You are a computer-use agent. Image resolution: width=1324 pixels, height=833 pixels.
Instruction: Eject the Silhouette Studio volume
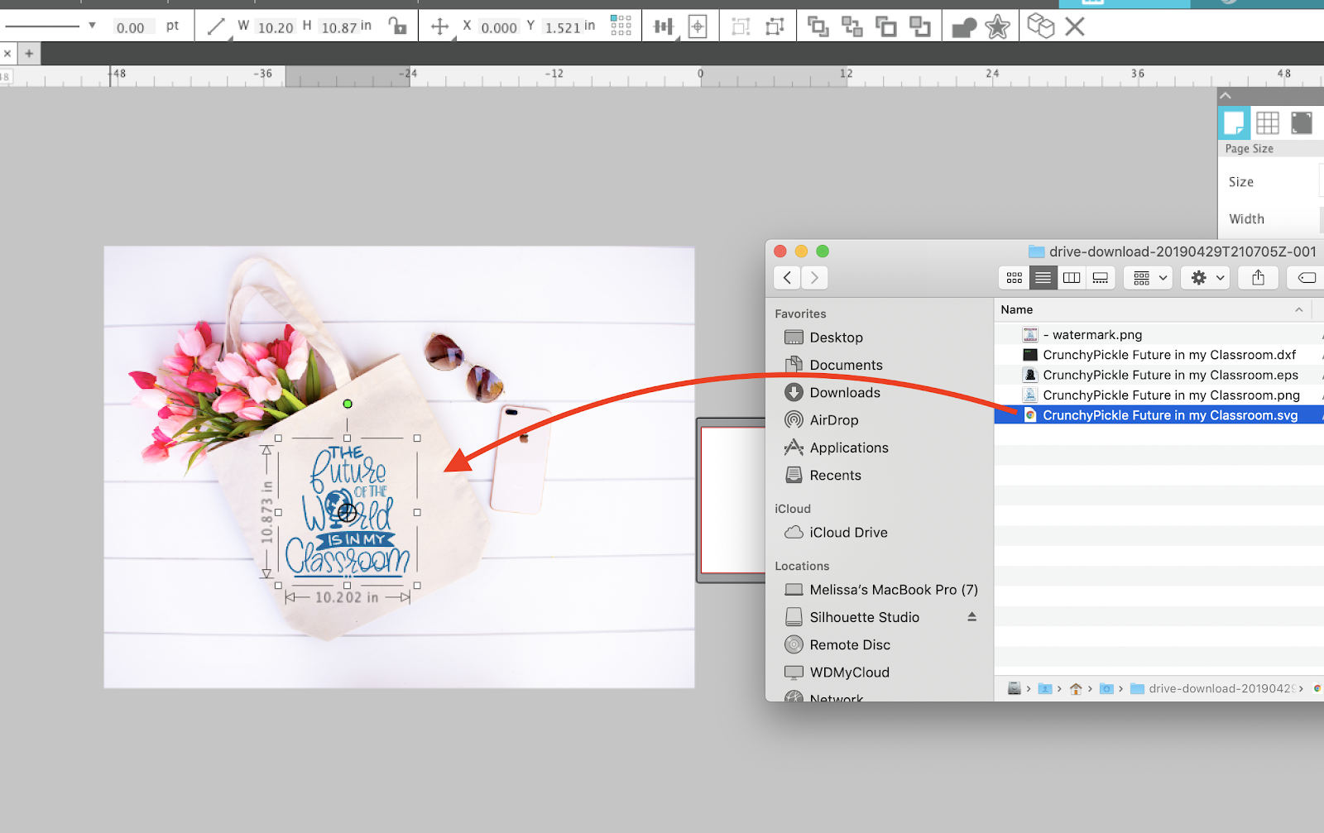point(971,617)
